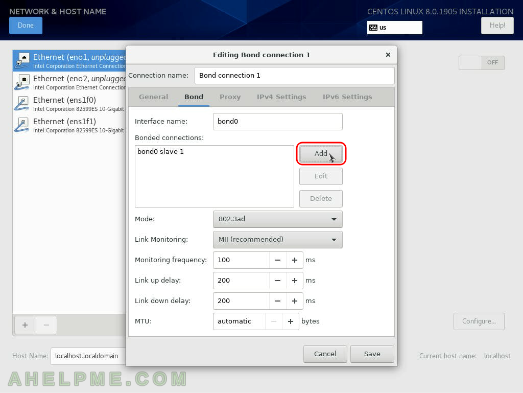Click the Connection name input field
Image resolution: width=523 pixels, height=393 pixels.
click(295, 76)
